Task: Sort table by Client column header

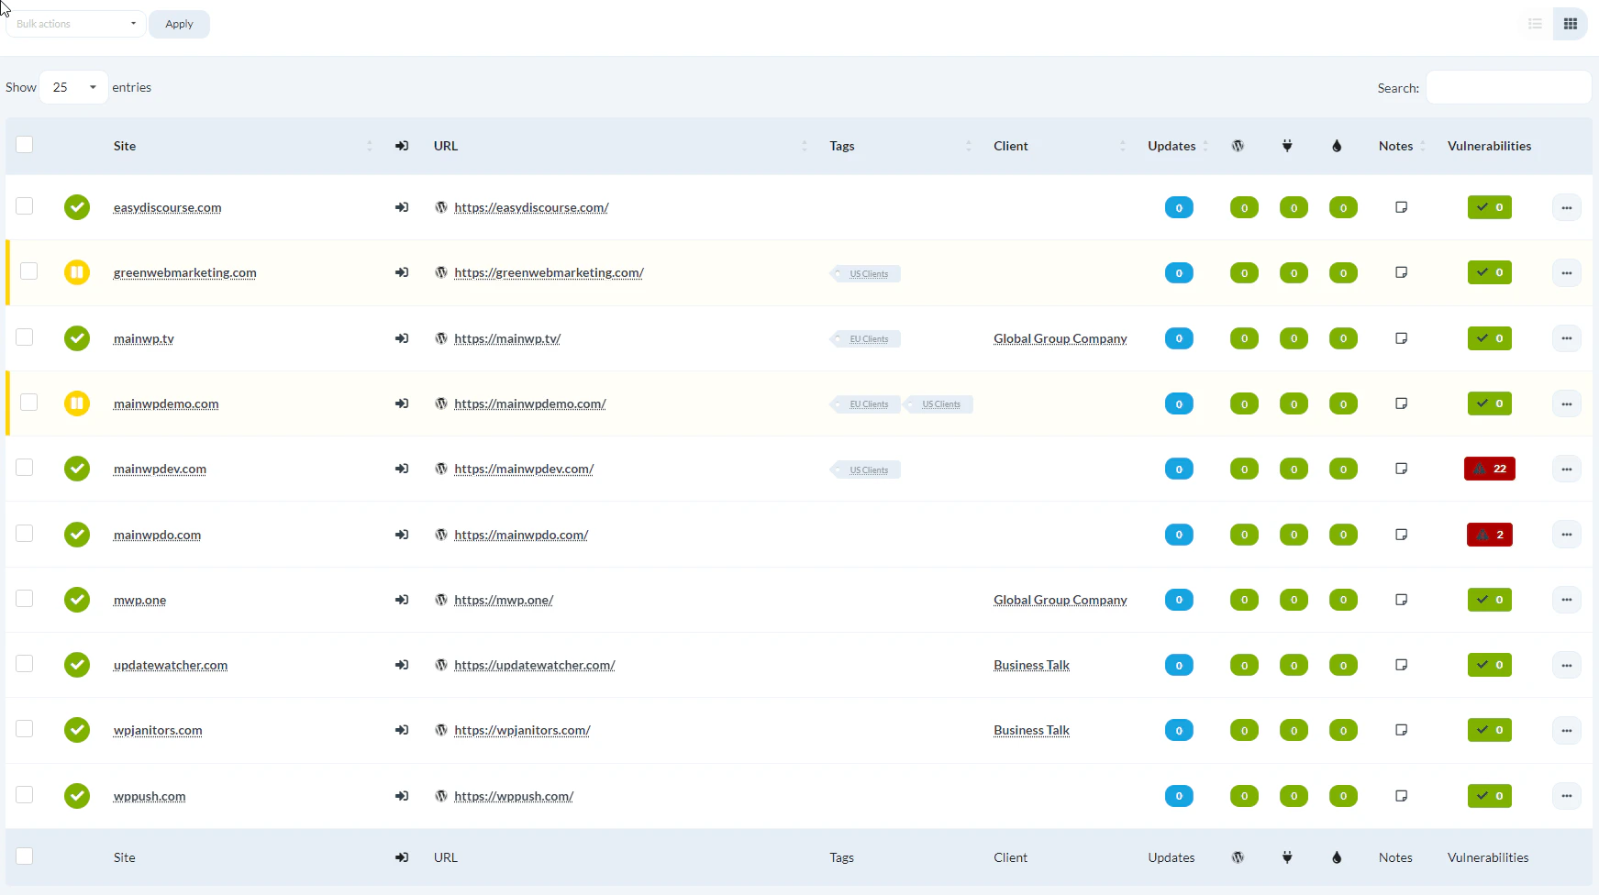Action: 1011,146
